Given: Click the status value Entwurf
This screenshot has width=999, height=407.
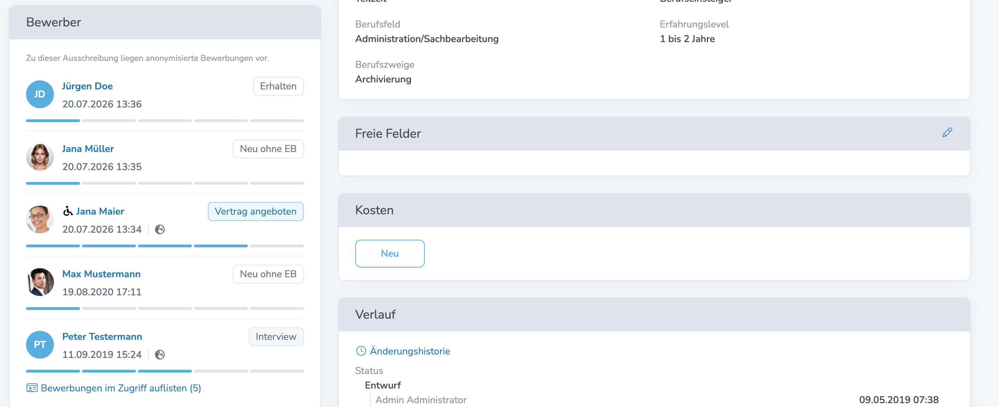Looking at the screenshot, I should (x=383, y=385).
